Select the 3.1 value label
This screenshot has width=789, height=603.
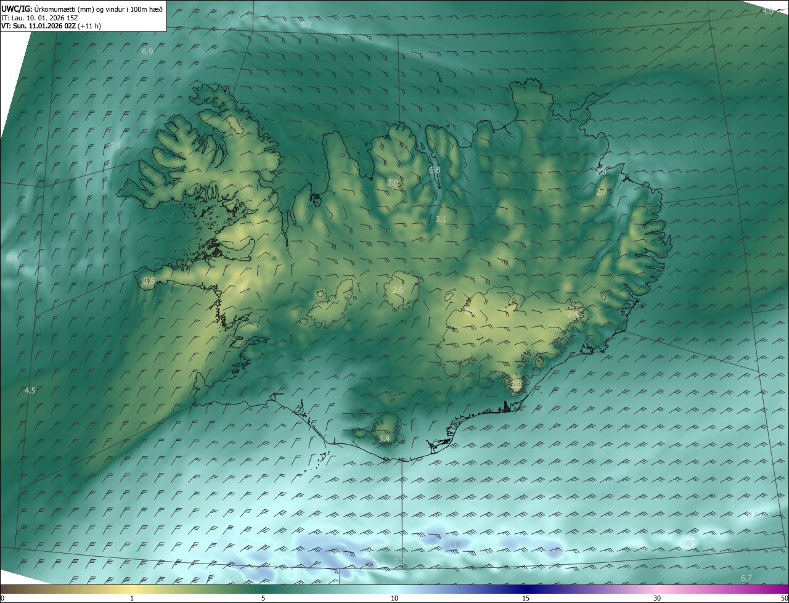pyautogui.click(x=441, y=219)
